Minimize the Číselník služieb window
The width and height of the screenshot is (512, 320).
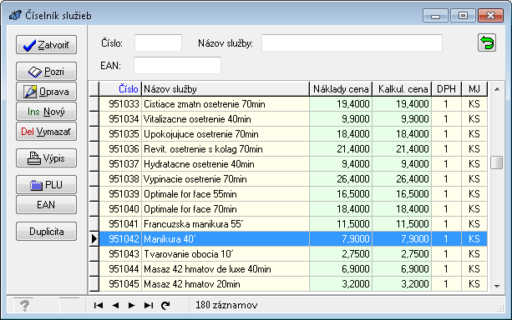tap(435, 15)
